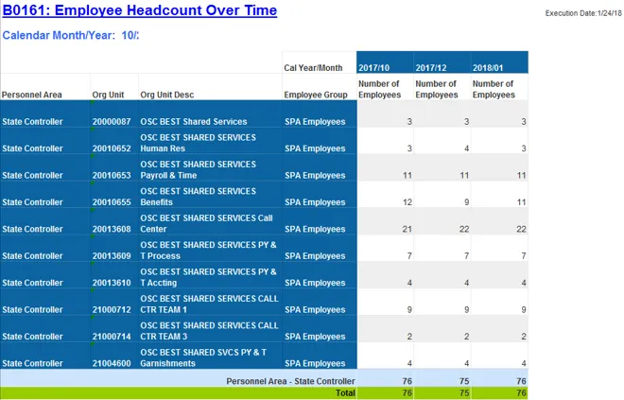The image size is (624, 400).
Task: Click org unit 21000712 cell
Action: (x=113, y=309)
